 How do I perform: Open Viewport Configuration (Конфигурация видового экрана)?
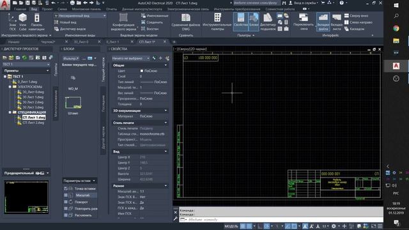(x=123, y=22)
